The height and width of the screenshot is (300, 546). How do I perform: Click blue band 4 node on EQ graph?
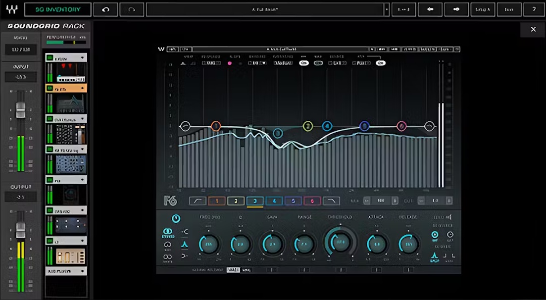[327, 126]
